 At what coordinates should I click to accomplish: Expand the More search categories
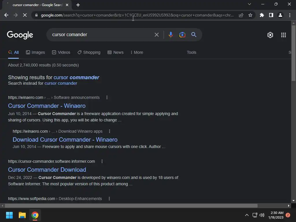pos(137,53)
